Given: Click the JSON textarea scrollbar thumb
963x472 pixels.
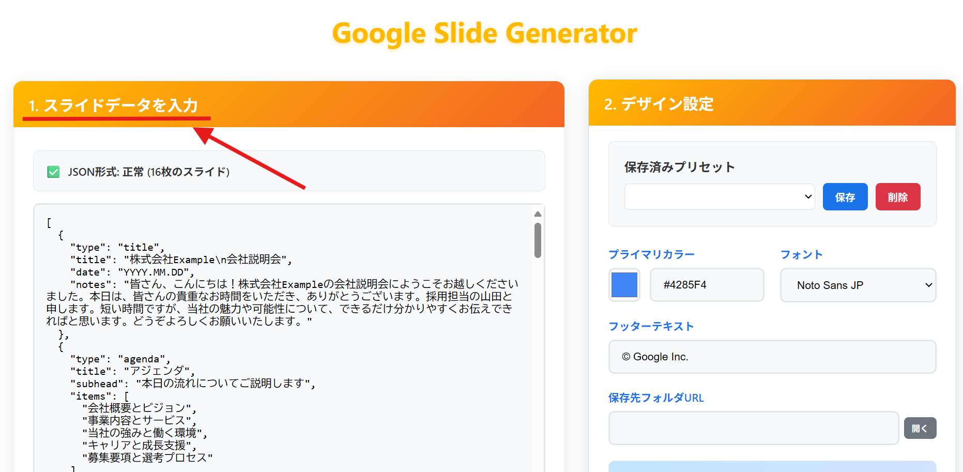Looking at the screenshot, I should (538, 240).
